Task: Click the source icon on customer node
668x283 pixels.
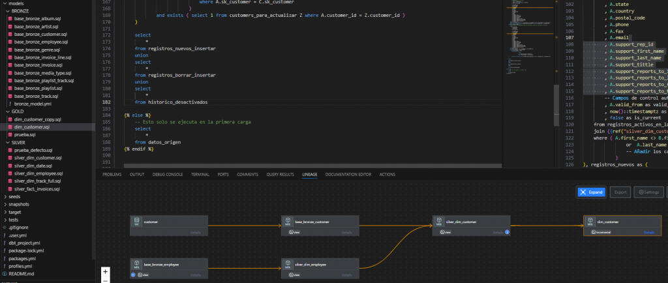Action: (136, 222)
